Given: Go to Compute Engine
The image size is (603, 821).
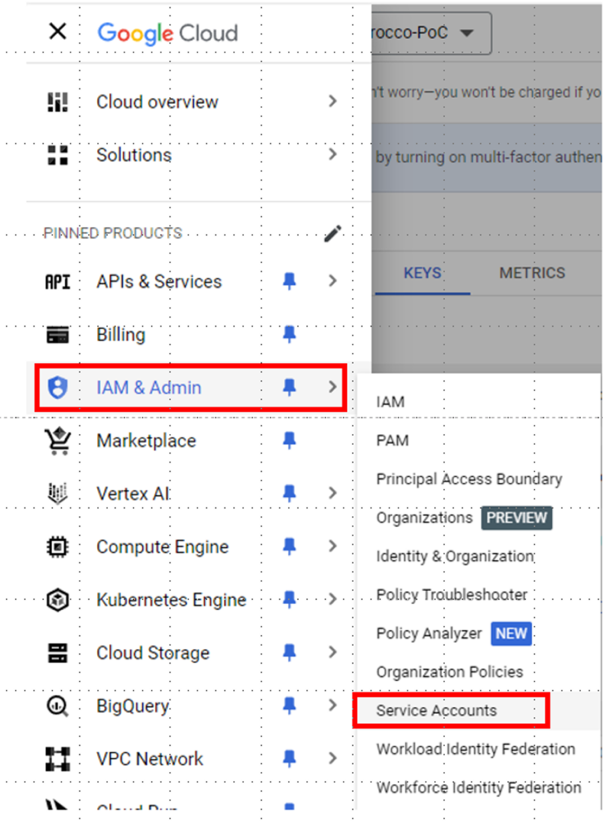Looking at the screenshot, I should (162, 547).
